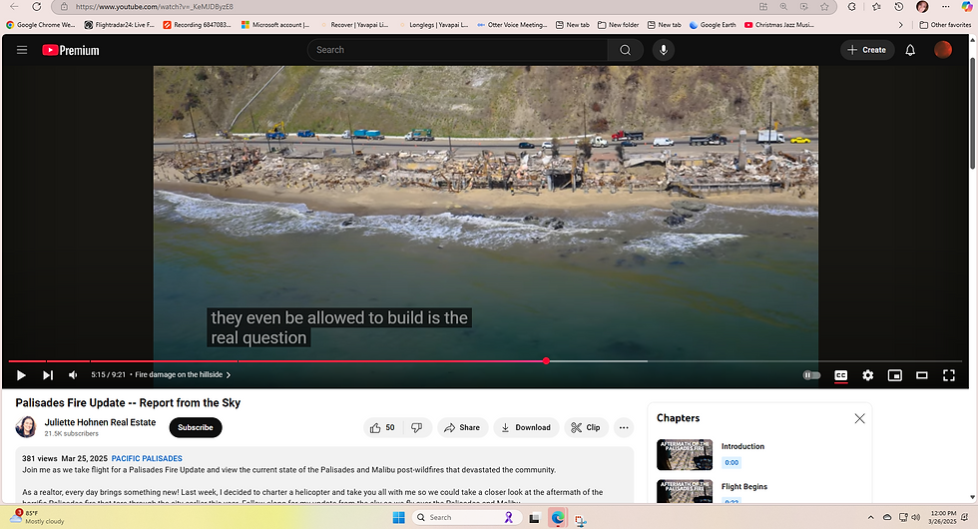Go back in the browser
This screenshot has height=529, width=978.
coord(14,6)
